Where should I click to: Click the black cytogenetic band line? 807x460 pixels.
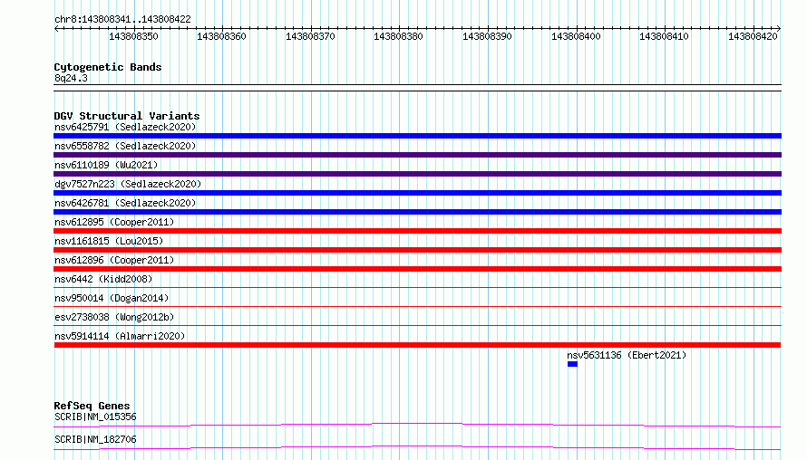click(417, 88)
